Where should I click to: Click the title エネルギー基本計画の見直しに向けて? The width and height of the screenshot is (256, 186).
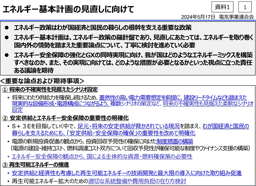pyautogui.click(x=68, y=9)
